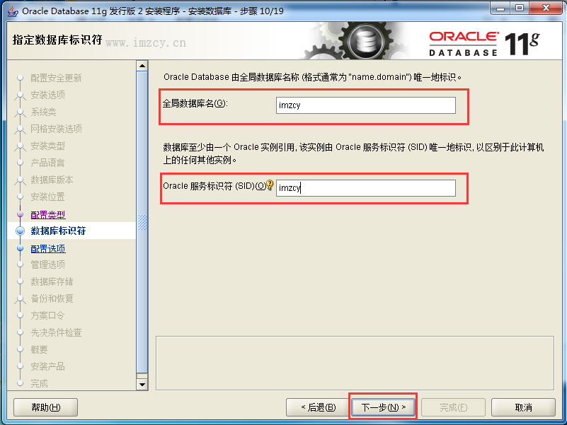Image resolution: width=567 pixels, height=425 pixels.
Task: Click the empty message panel area
Action: [x=355, y=363]
